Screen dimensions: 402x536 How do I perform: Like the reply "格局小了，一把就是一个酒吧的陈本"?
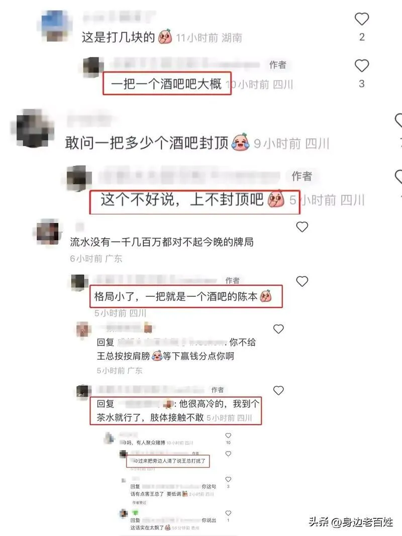point(302,281)
